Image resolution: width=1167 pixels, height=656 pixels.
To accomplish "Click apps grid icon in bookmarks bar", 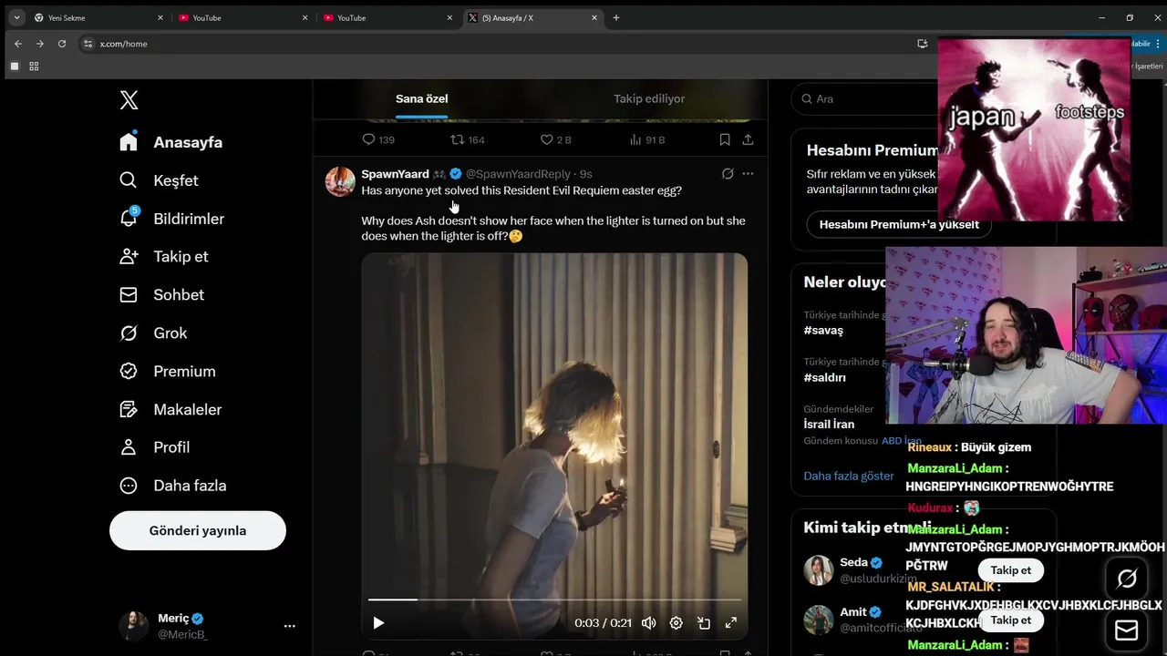I will 34,67.
